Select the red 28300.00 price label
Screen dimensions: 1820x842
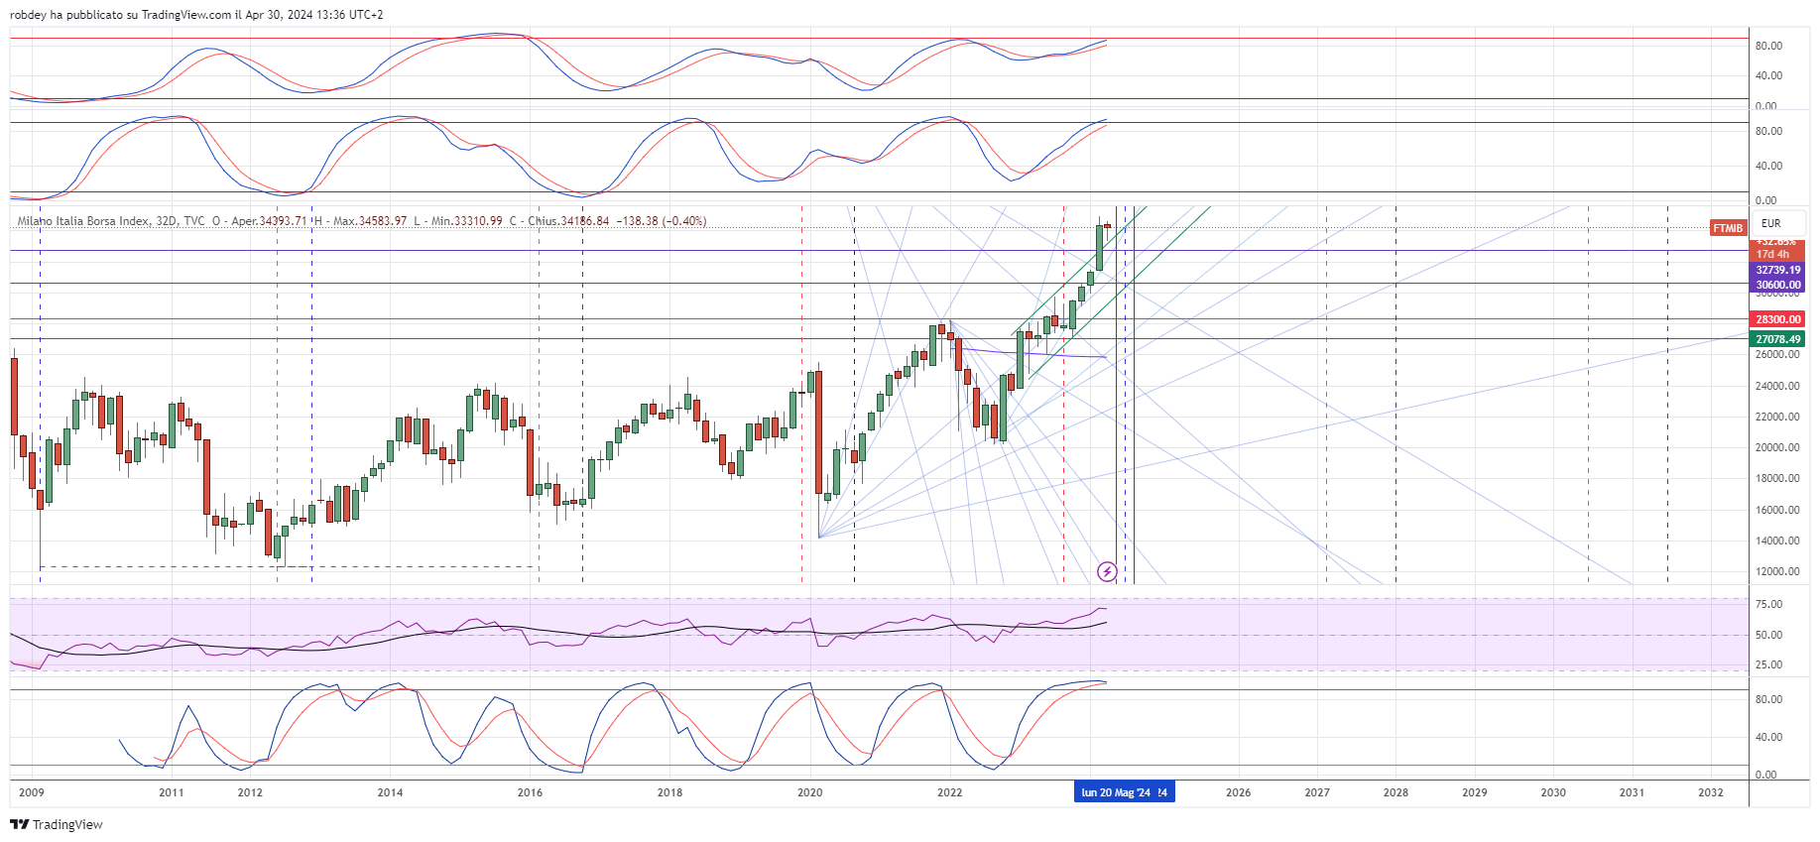point(1778,319)
